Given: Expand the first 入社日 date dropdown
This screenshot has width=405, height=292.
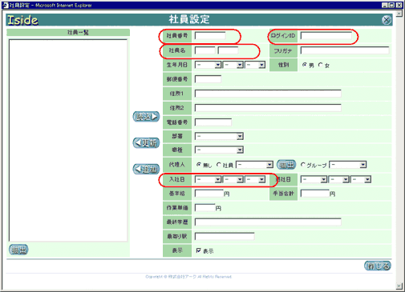Looking at the screenshot, I should (x=208, y=179).
